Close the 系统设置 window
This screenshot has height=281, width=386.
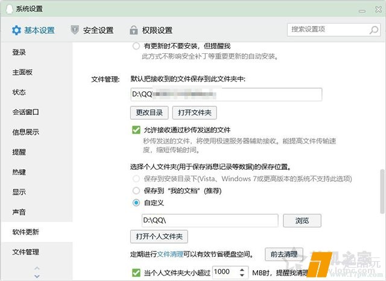(378, 10)
